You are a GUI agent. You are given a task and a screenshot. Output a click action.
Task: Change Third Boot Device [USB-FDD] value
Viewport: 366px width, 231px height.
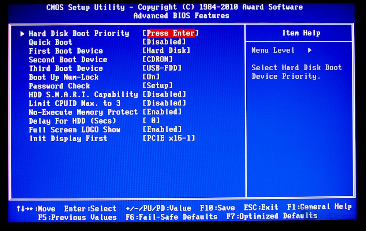(x=162, y=68)
